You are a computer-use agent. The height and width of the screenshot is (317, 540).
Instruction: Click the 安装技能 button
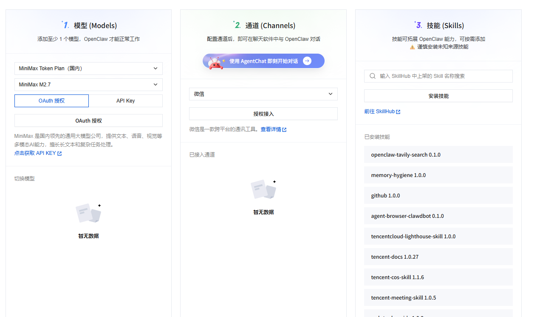click(438, 96)
